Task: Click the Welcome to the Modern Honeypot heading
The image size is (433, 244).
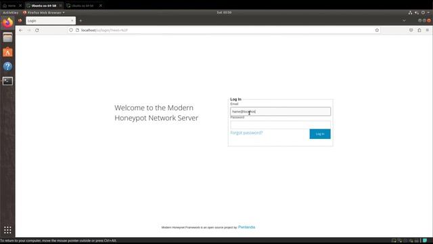Action: [156, 113]
